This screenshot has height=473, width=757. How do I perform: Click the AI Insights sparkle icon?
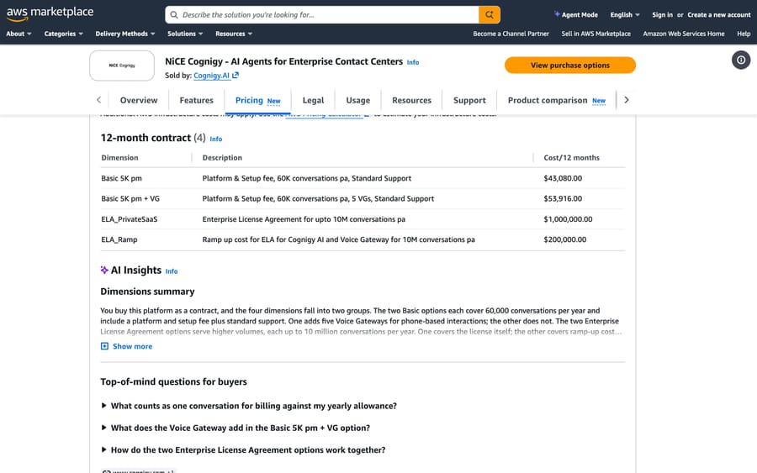click(104, 270)
